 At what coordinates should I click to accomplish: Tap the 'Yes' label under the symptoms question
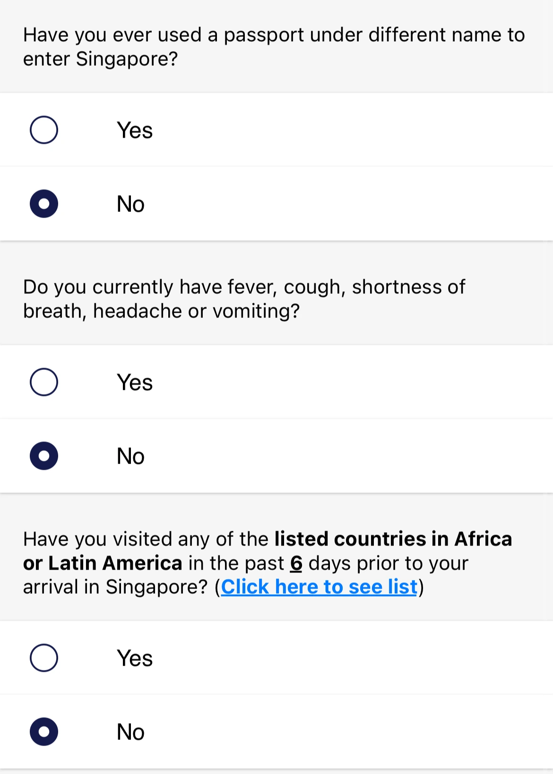point(135,382)
